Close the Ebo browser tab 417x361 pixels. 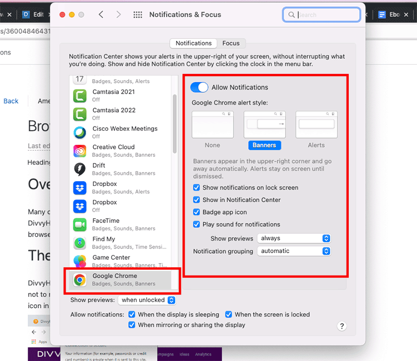coord(406,15)
